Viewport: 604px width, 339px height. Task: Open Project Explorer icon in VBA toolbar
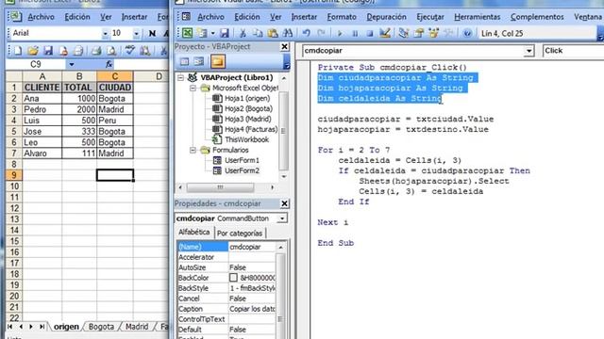click(403, 34)
